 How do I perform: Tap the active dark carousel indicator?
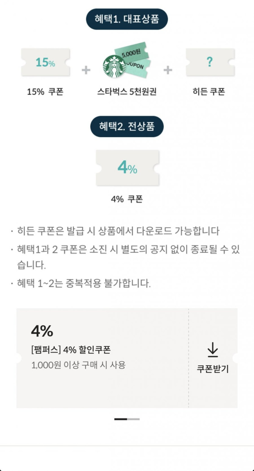121,419
